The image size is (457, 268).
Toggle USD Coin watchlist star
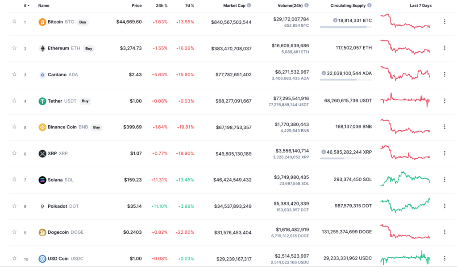click(14, 258)
